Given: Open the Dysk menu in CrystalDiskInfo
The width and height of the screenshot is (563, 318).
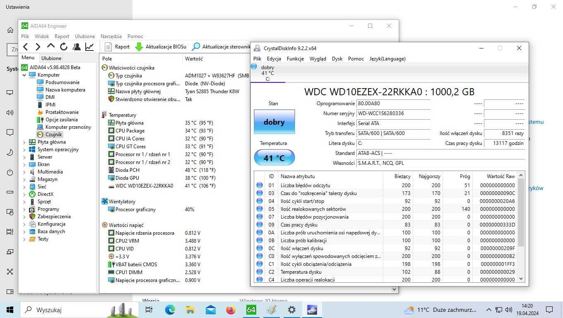Looking at the screenshot, I should point(337,59).
